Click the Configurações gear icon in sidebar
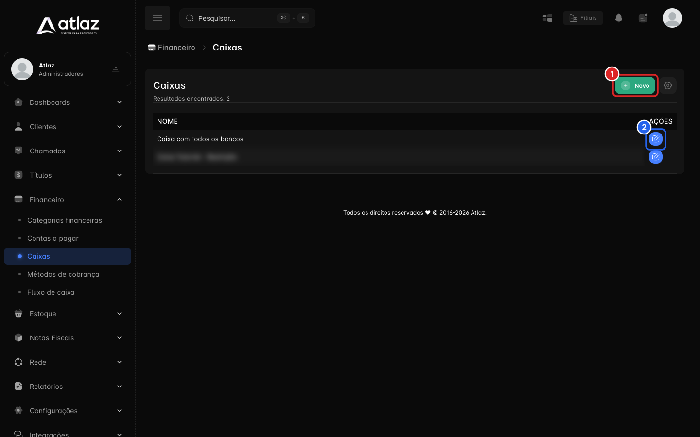This screenshot has width=700, height=437. click(18, 410)
